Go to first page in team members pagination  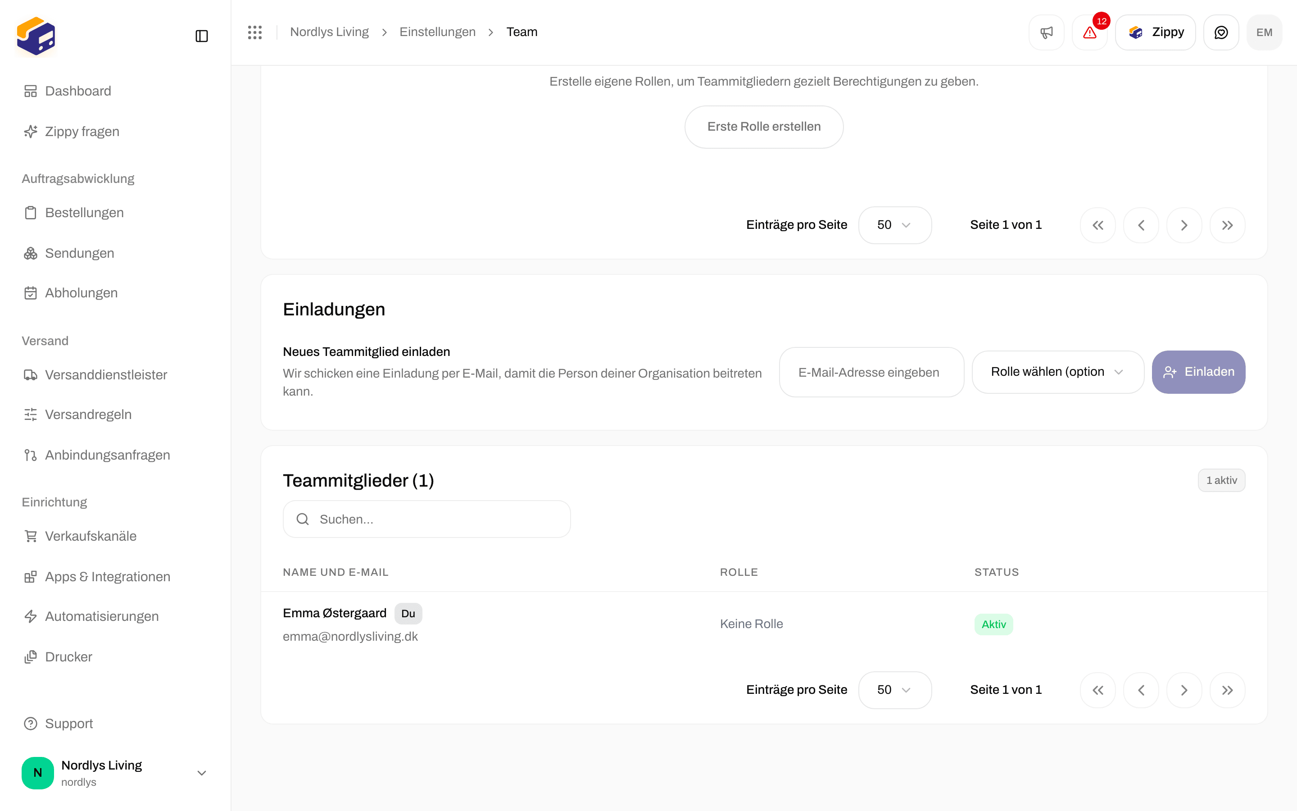(1097, 690)
